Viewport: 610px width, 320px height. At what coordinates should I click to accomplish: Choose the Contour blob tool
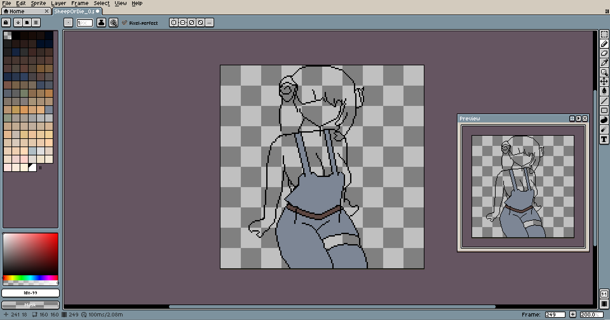[604, 120]
